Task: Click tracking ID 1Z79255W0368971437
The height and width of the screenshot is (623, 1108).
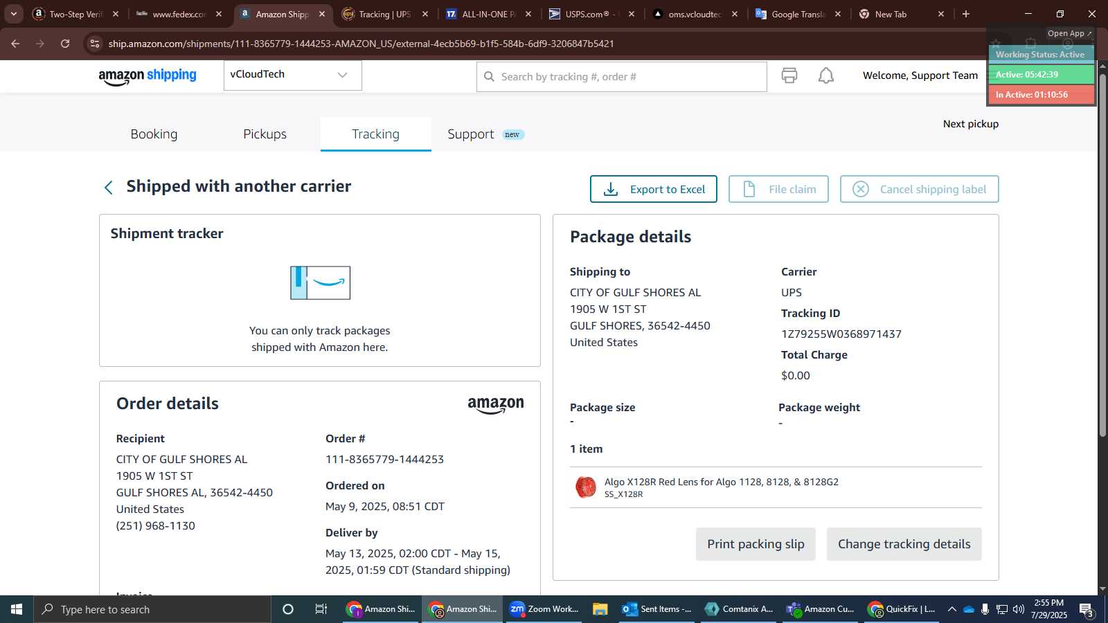Action: point(841,334)
